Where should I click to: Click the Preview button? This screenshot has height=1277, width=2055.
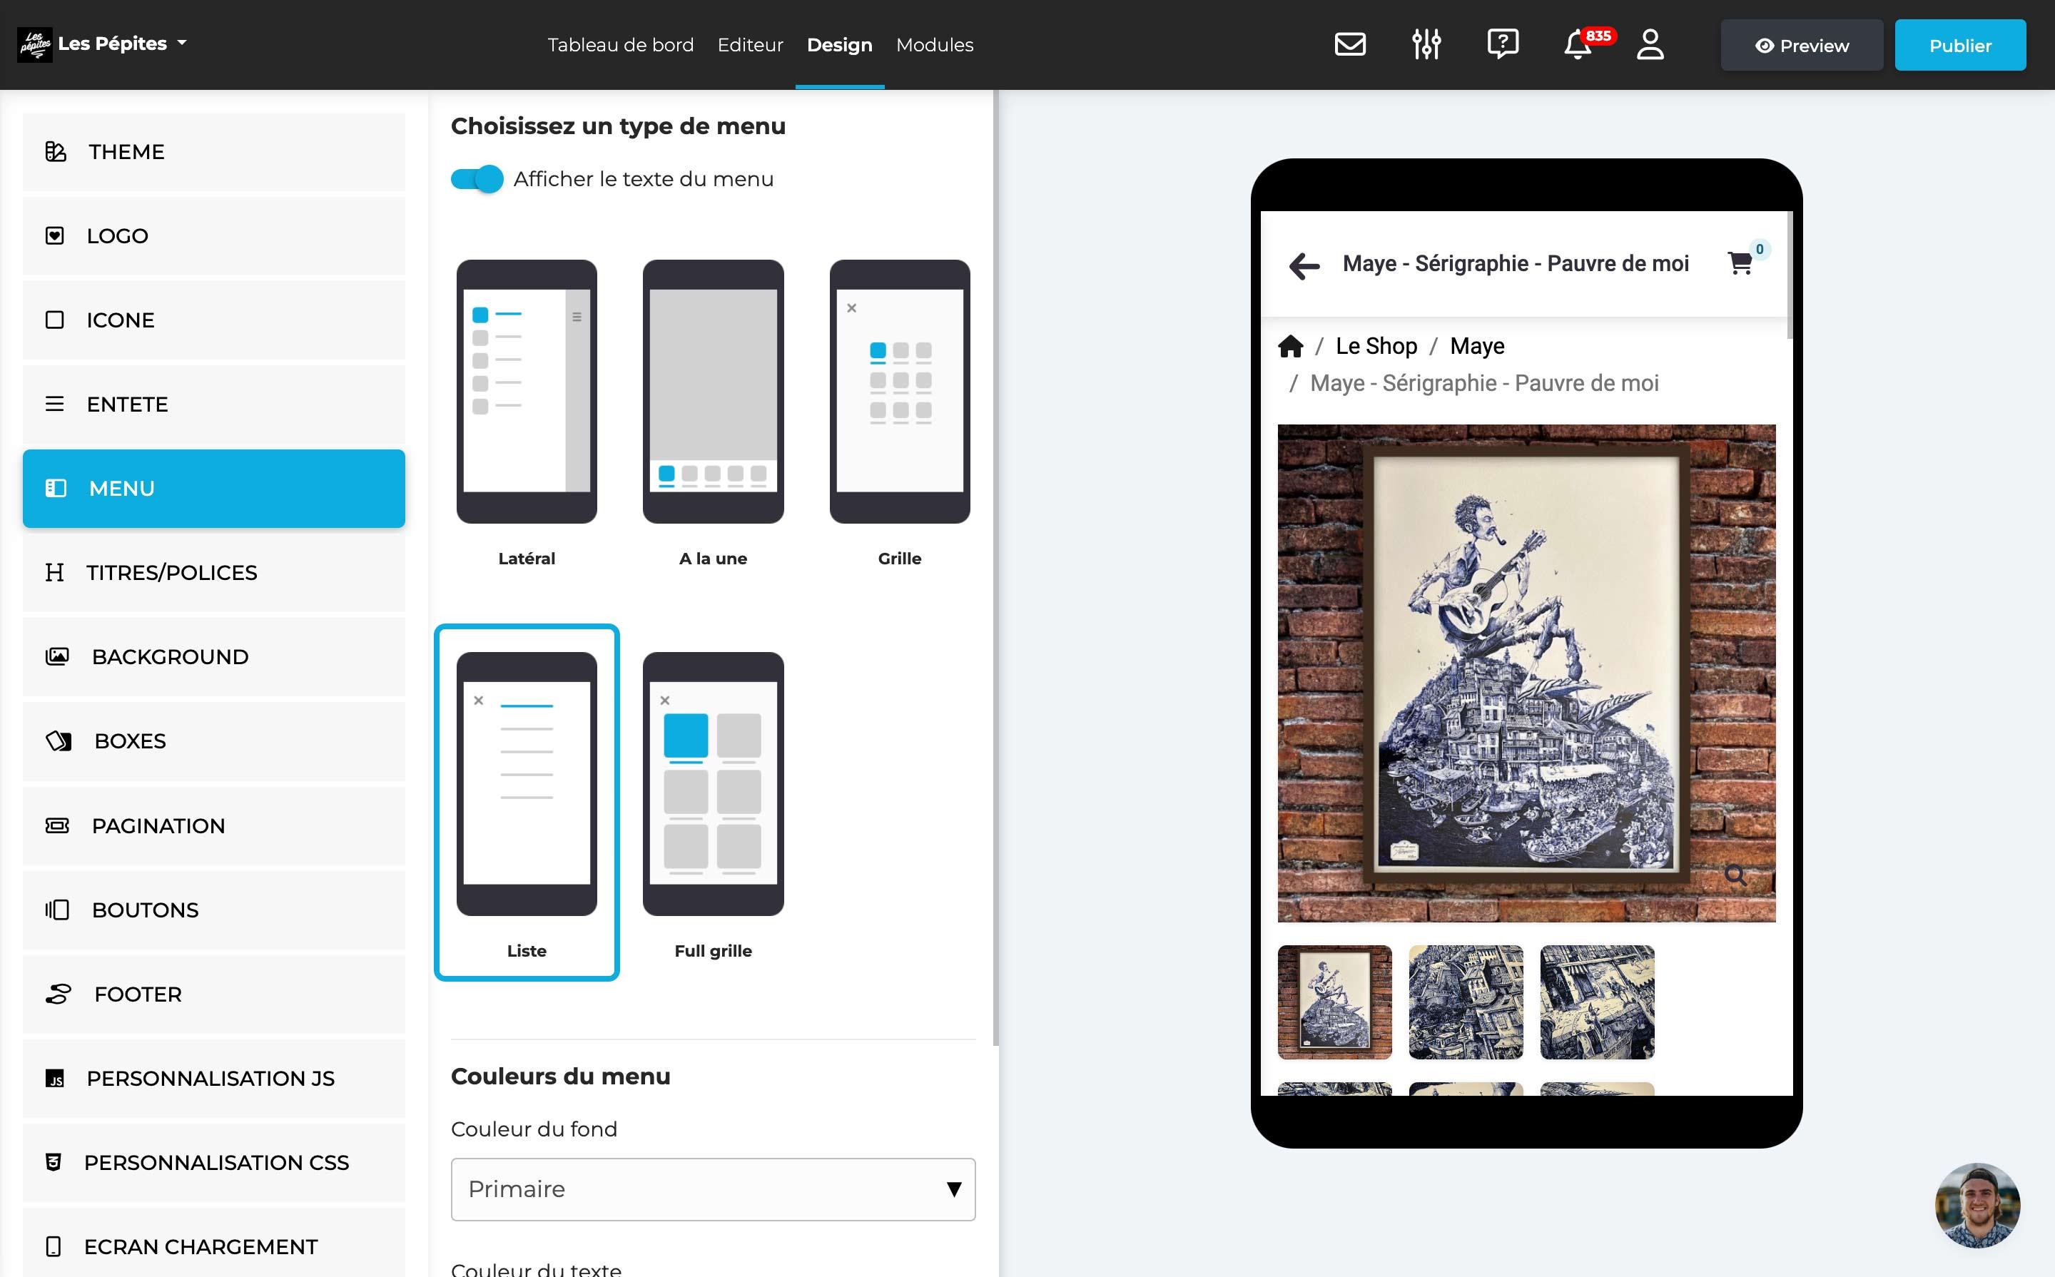[x=1802, y=46]
